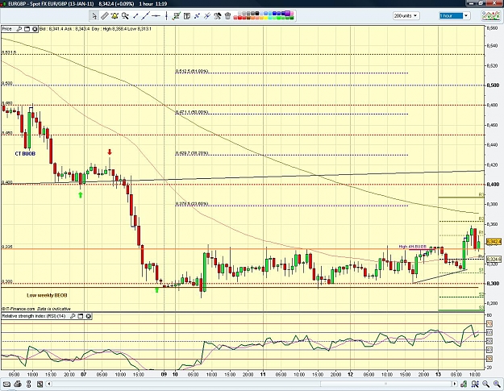The width and height of the screenshot is (504, 391).
Task: Minimize the EURGBP chart window
Action: tap(472, 3)
